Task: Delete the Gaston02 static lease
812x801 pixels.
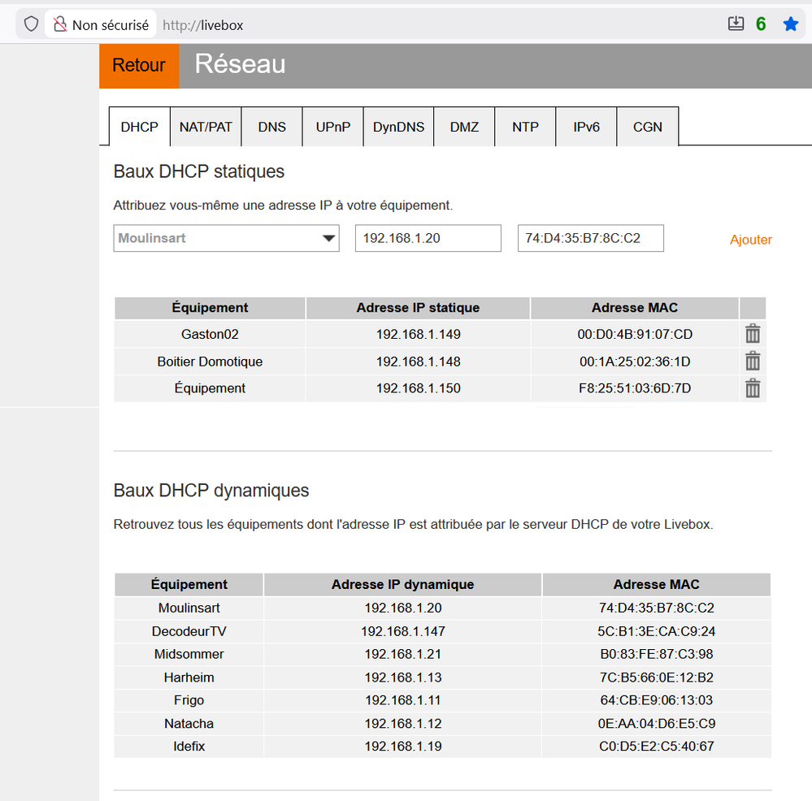Action: tap(753, 334)
